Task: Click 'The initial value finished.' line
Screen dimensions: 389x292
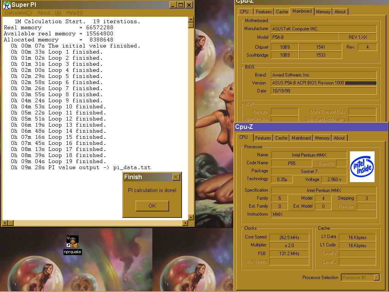Action: tap(76, 46)
